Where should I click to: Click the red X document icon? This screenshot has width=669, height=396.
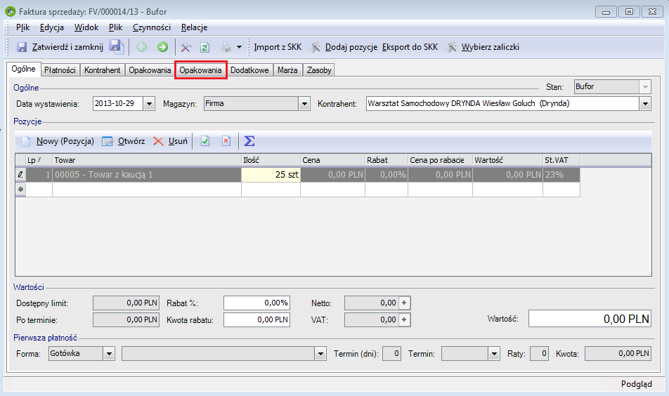226,141
